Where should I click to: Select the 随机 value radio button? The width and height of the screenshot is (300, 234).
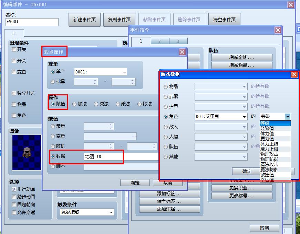click(x=53, y=147)
